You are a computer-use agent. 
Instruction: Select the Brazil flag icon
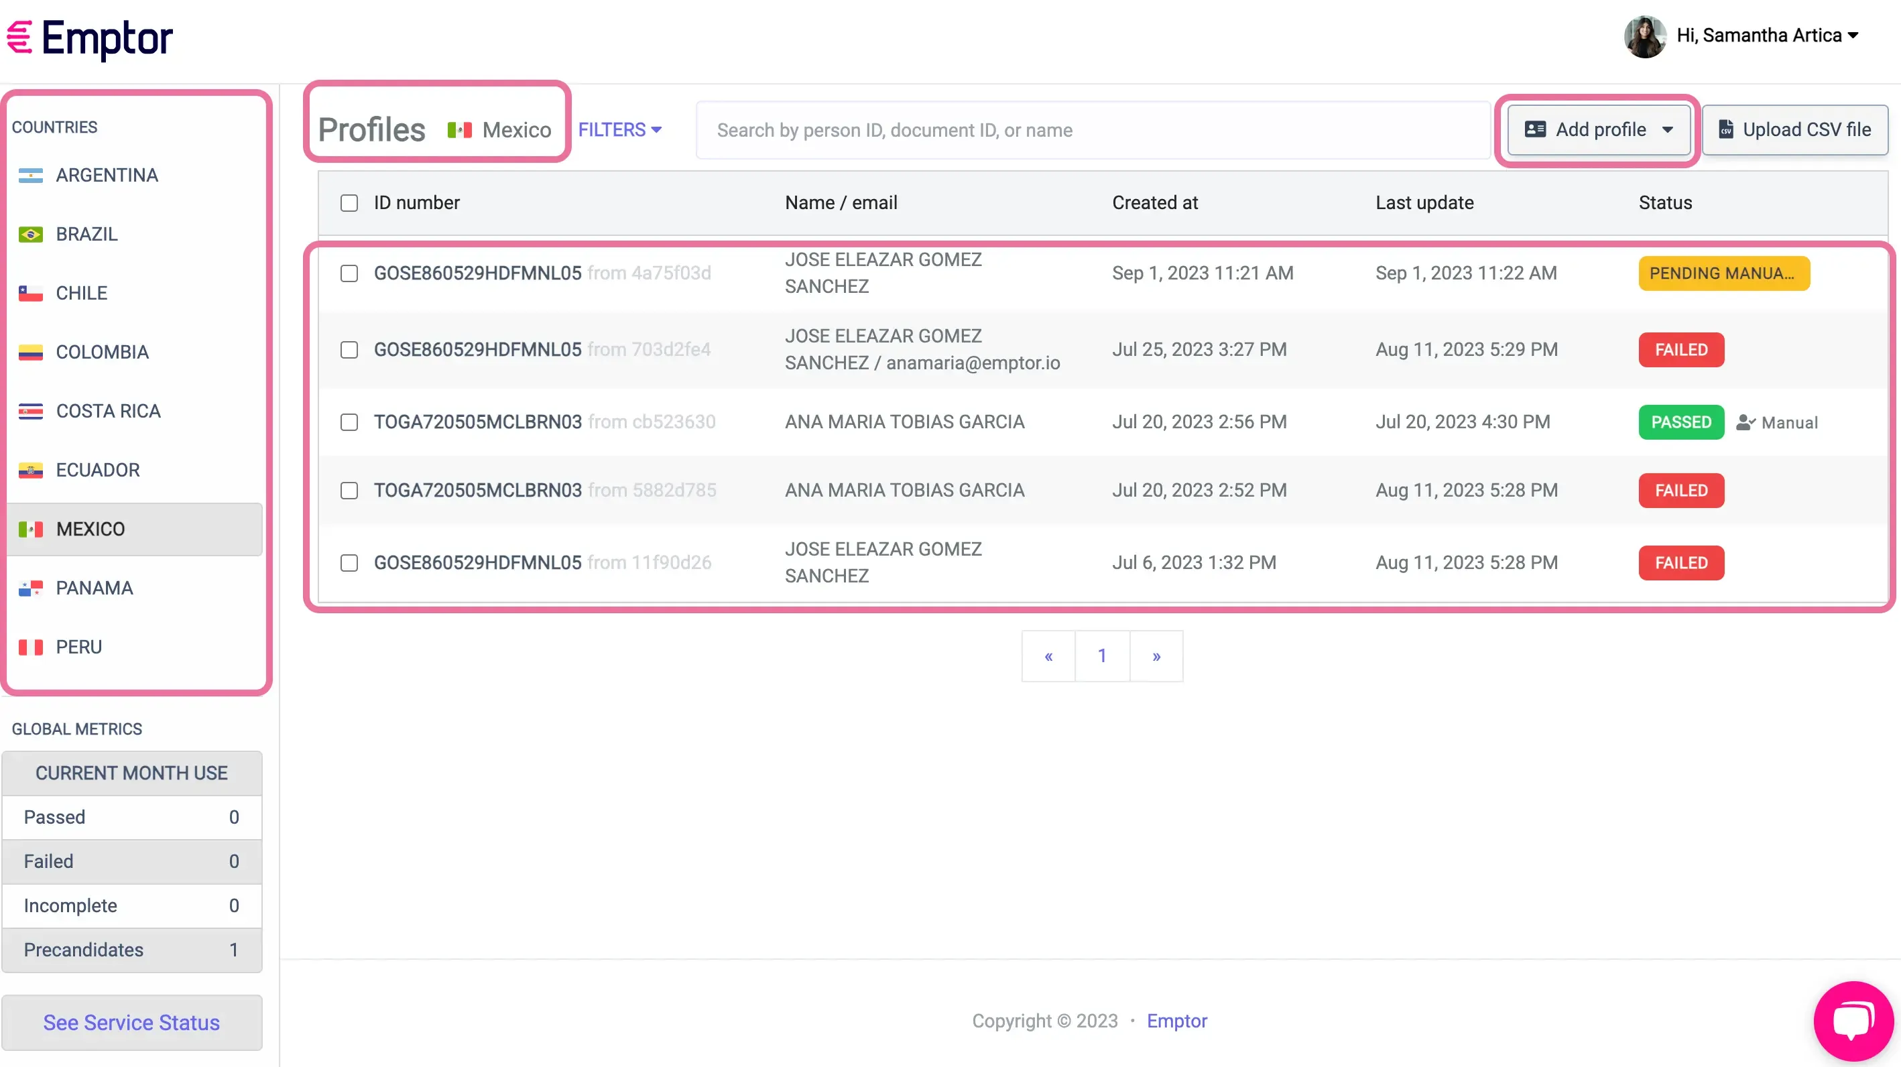click(x=30, y=234)
